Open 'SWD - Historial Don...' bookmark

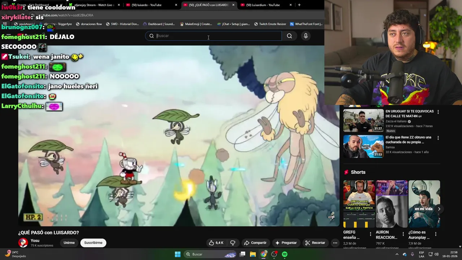122,24
